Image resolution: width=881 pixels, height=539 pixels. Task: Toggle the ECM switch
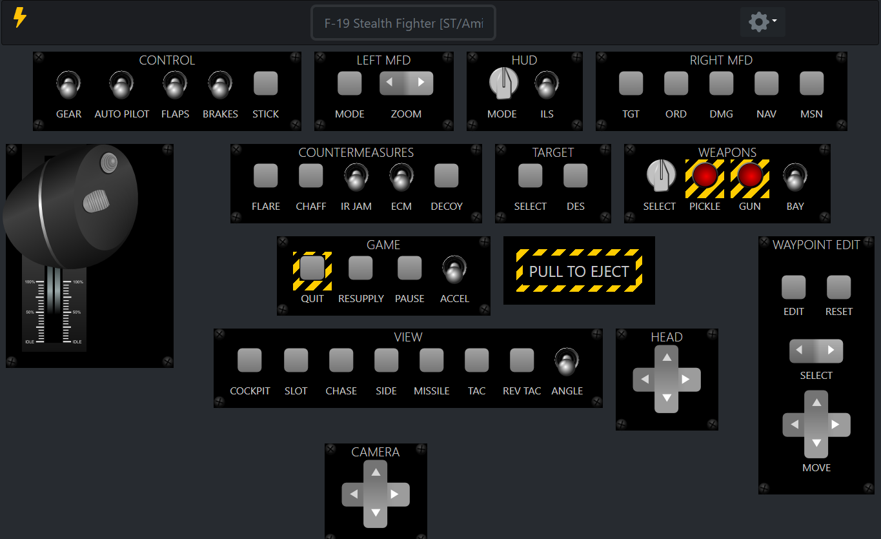point(401,178)
